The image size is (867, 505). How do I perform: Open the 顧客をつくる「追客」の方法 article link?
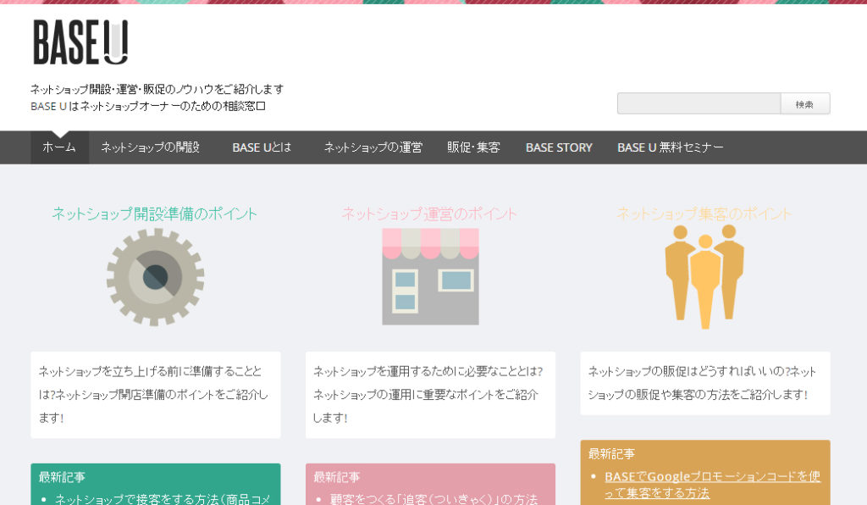coord(433,499)
